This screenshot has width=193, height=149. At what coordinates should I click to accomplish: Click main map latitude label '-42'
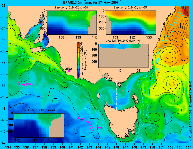click(x=3, y=120)
